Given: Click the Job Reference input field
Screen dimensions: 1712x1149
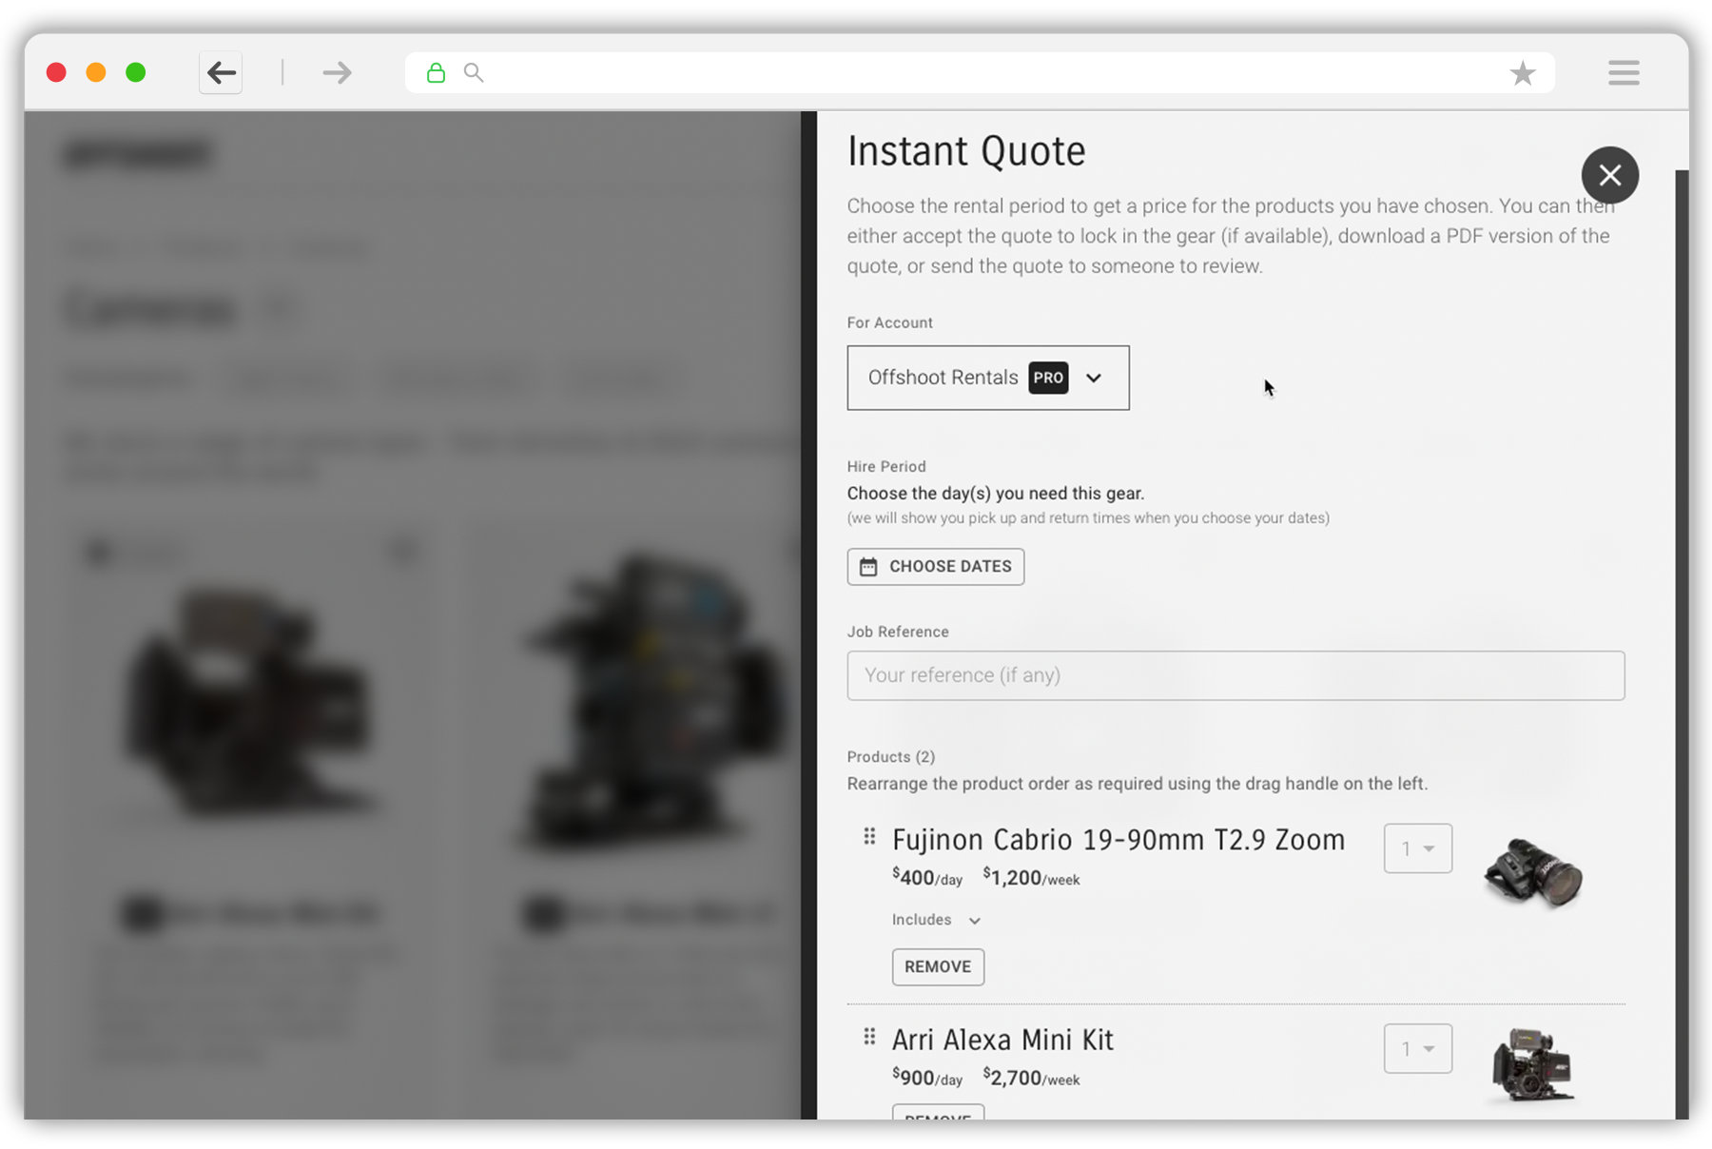Looking at the screenshot, I should pyautogui.click(x=1235, y=675).
